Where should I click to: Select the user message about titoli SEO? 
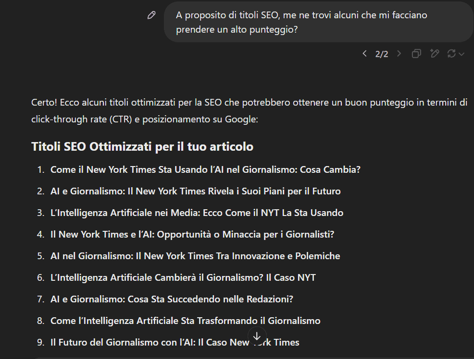318,22
